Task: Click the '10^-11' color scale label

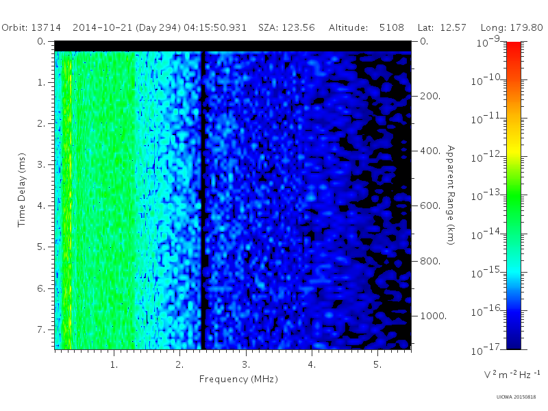Action: [486, 118]
